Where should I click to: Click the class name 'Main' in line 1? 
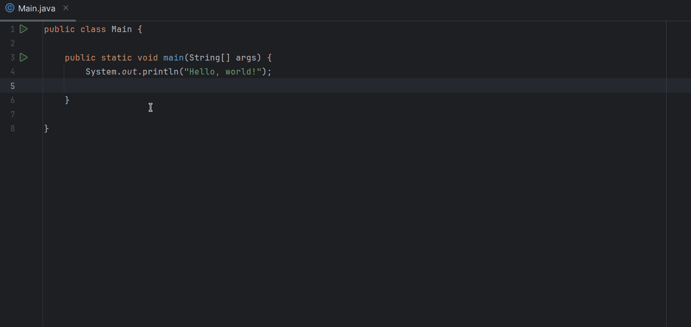tap(122, 29)
